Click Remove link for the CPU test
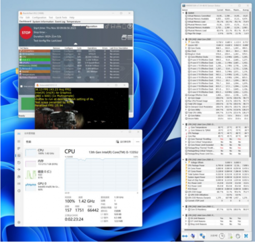The image size is (255, 242). [x=56, y=57]
